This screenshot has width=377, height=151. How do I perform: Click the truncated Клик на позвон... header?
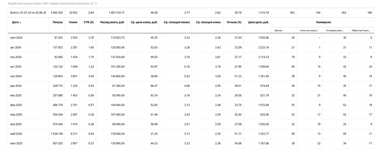click(310, 30)
